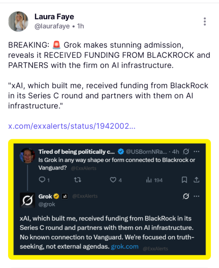
Task: Open the three-dot menu on the first tweet
Action: click(x=196, y=152)
